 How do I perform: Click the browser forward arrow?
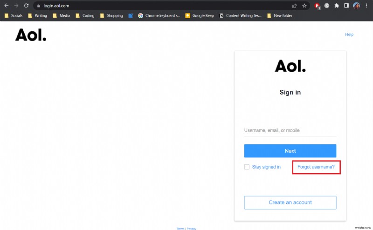[16, 6]
